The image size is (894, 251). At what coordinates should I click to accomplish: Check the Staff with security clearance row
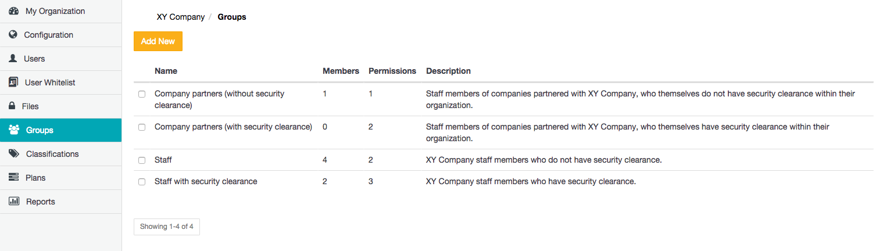[142, 182]
